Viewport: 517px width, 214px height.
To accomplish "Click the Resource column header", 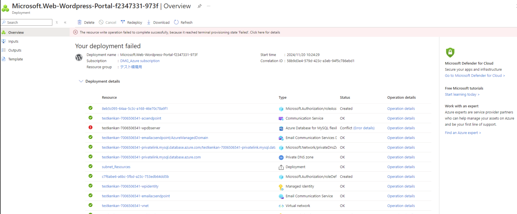I will pyautogui.click(x=109, y=98).
